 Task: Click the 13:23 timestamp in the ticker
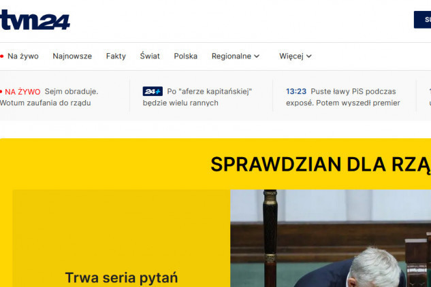pyautogui.click(x=296, y=91)
